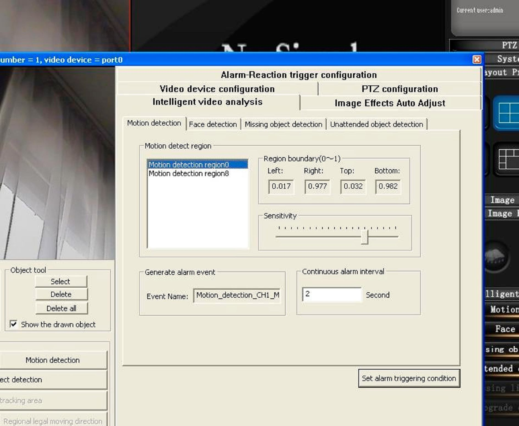Click the Delete object button
This screenshot has height=426, width=519.
61,294
